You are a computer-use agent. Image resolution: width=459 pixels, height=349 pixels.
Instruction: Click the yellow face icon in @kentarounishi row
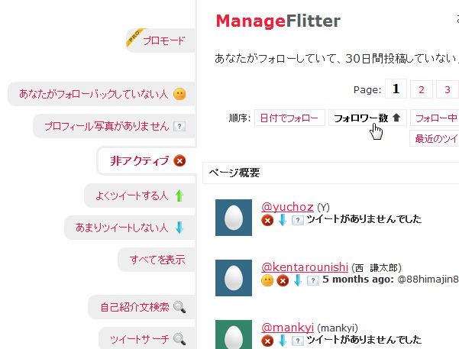click(x=267, y=280)
